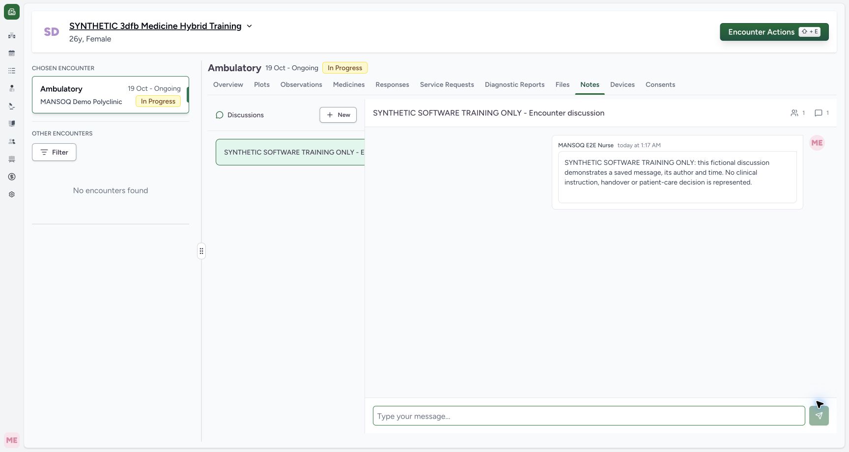The height and width of the screenshot is (452, 849).
Task: Create a New discussion thread
Action: [x=338, y=115]
